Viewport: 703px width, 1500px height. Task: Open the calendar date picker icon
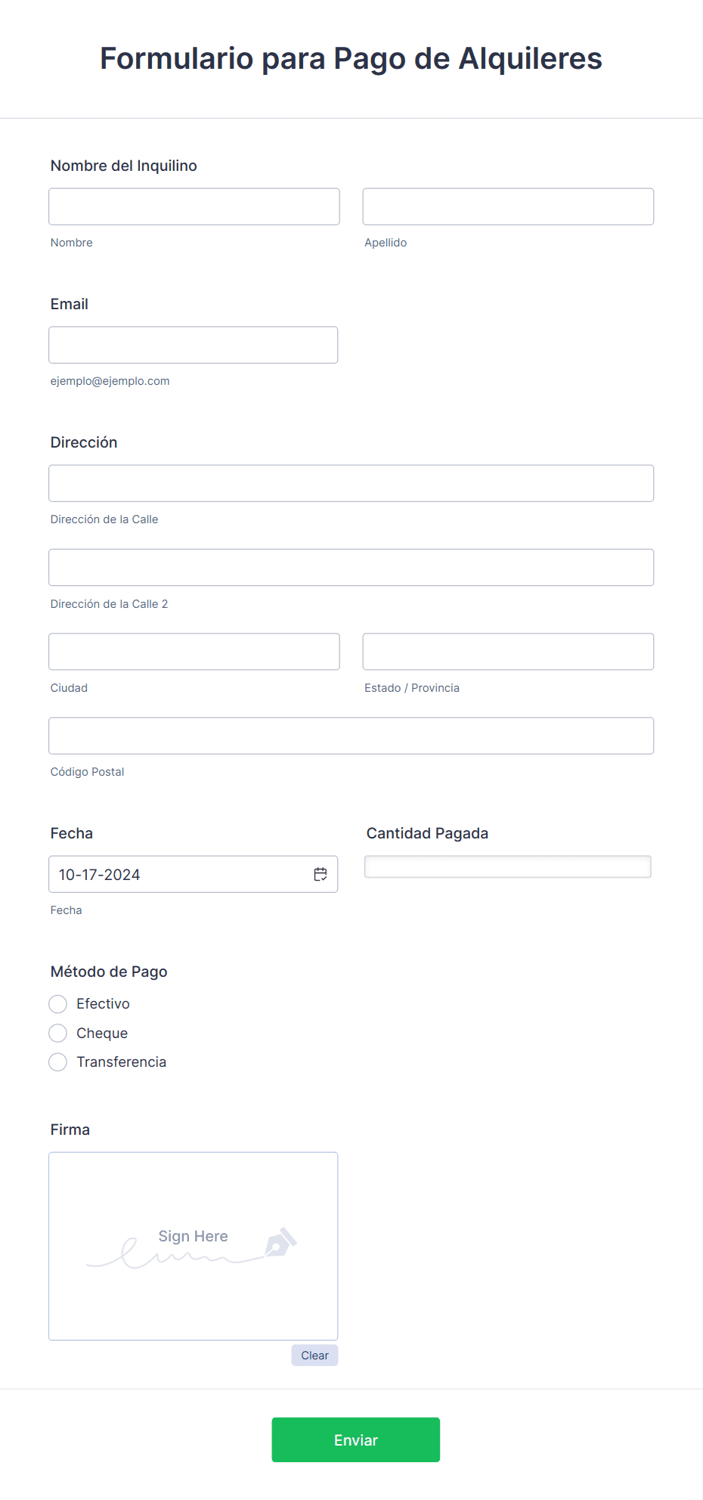tap(321, 874)
